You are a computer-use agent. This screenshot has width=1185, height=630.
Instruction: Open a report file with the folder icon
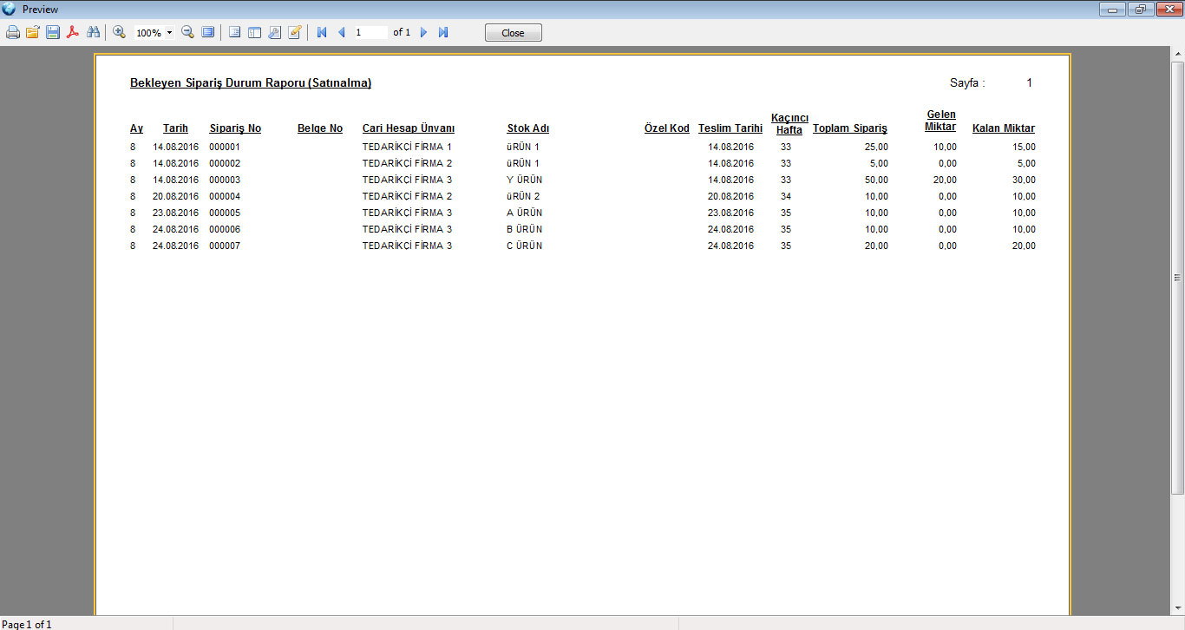point(33,32)
